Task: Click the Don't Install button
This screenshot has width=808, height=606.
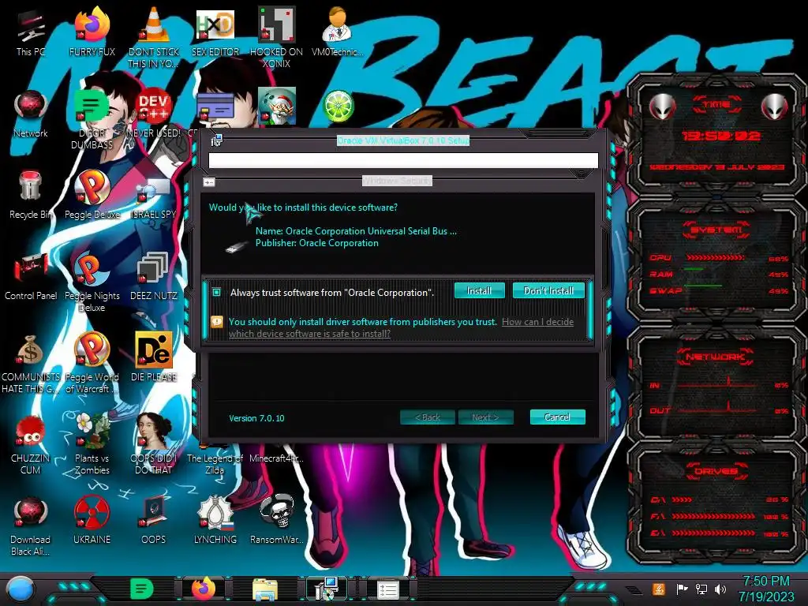Action: click(548, 290)
